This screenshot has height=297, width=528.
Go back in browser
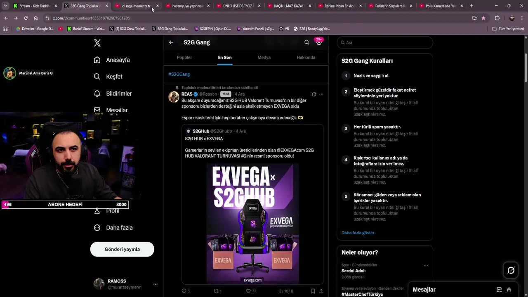[x=6, y=18]
